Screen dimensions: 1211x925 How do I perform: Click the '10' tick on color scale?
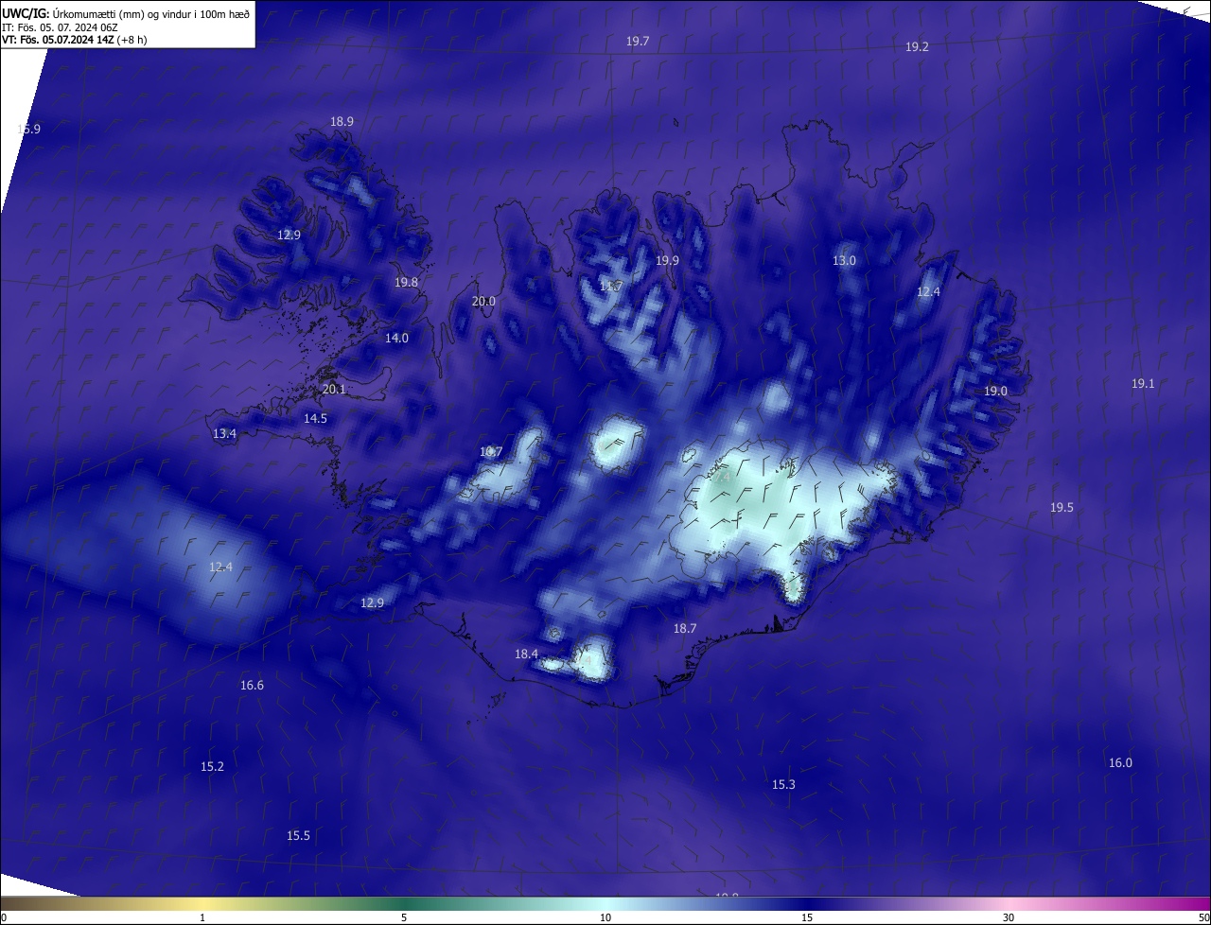tap(605, 917)
